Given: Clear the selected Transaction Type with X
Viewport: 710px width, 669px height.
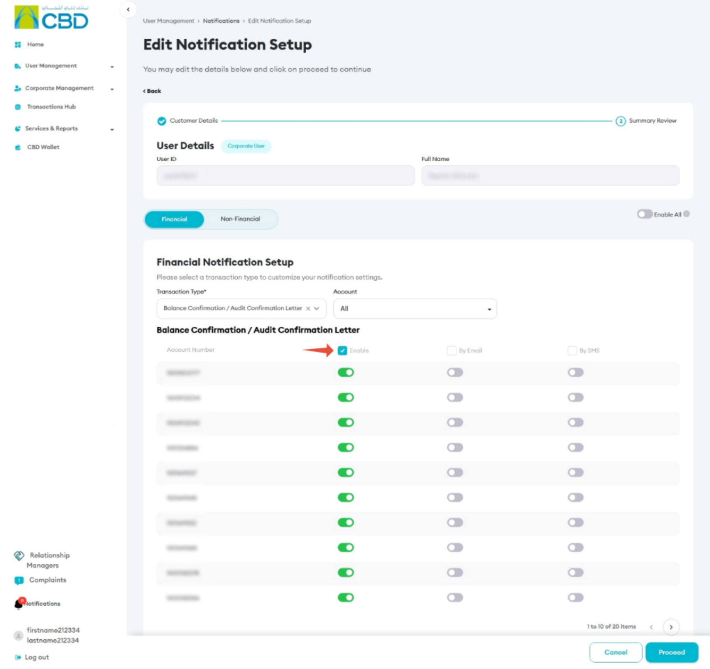Looking at the screenshot, I should pyautogui.click(x=308, y=308).
